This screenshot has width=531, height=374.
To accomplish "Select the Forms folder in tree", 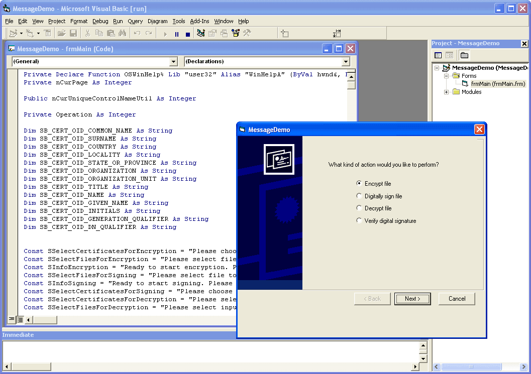I will 469,76.
